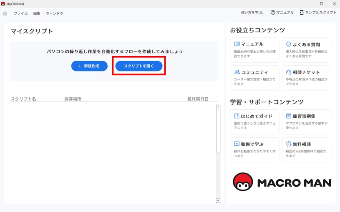This screenshot has height=212, width=340.
Task: Click the 新規作成 button
Action: 89,66
